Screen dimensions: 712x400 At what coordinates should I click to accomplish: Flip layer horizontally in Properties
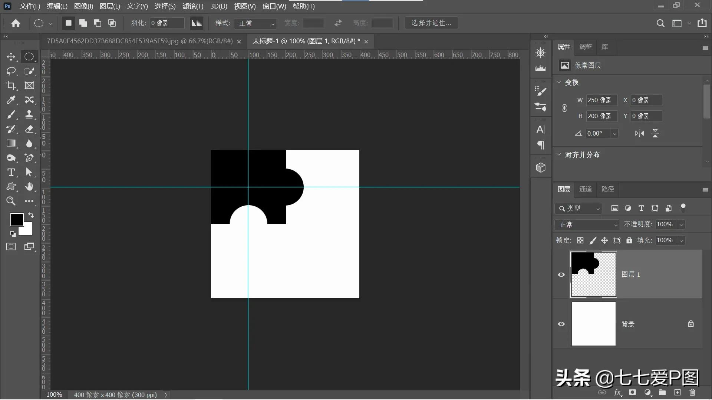(639, 133)
